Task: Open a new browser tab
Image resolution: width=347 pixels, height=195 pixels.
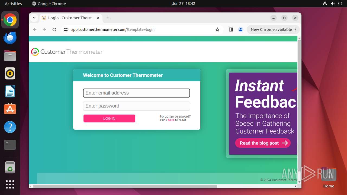Action: [108, 18]
